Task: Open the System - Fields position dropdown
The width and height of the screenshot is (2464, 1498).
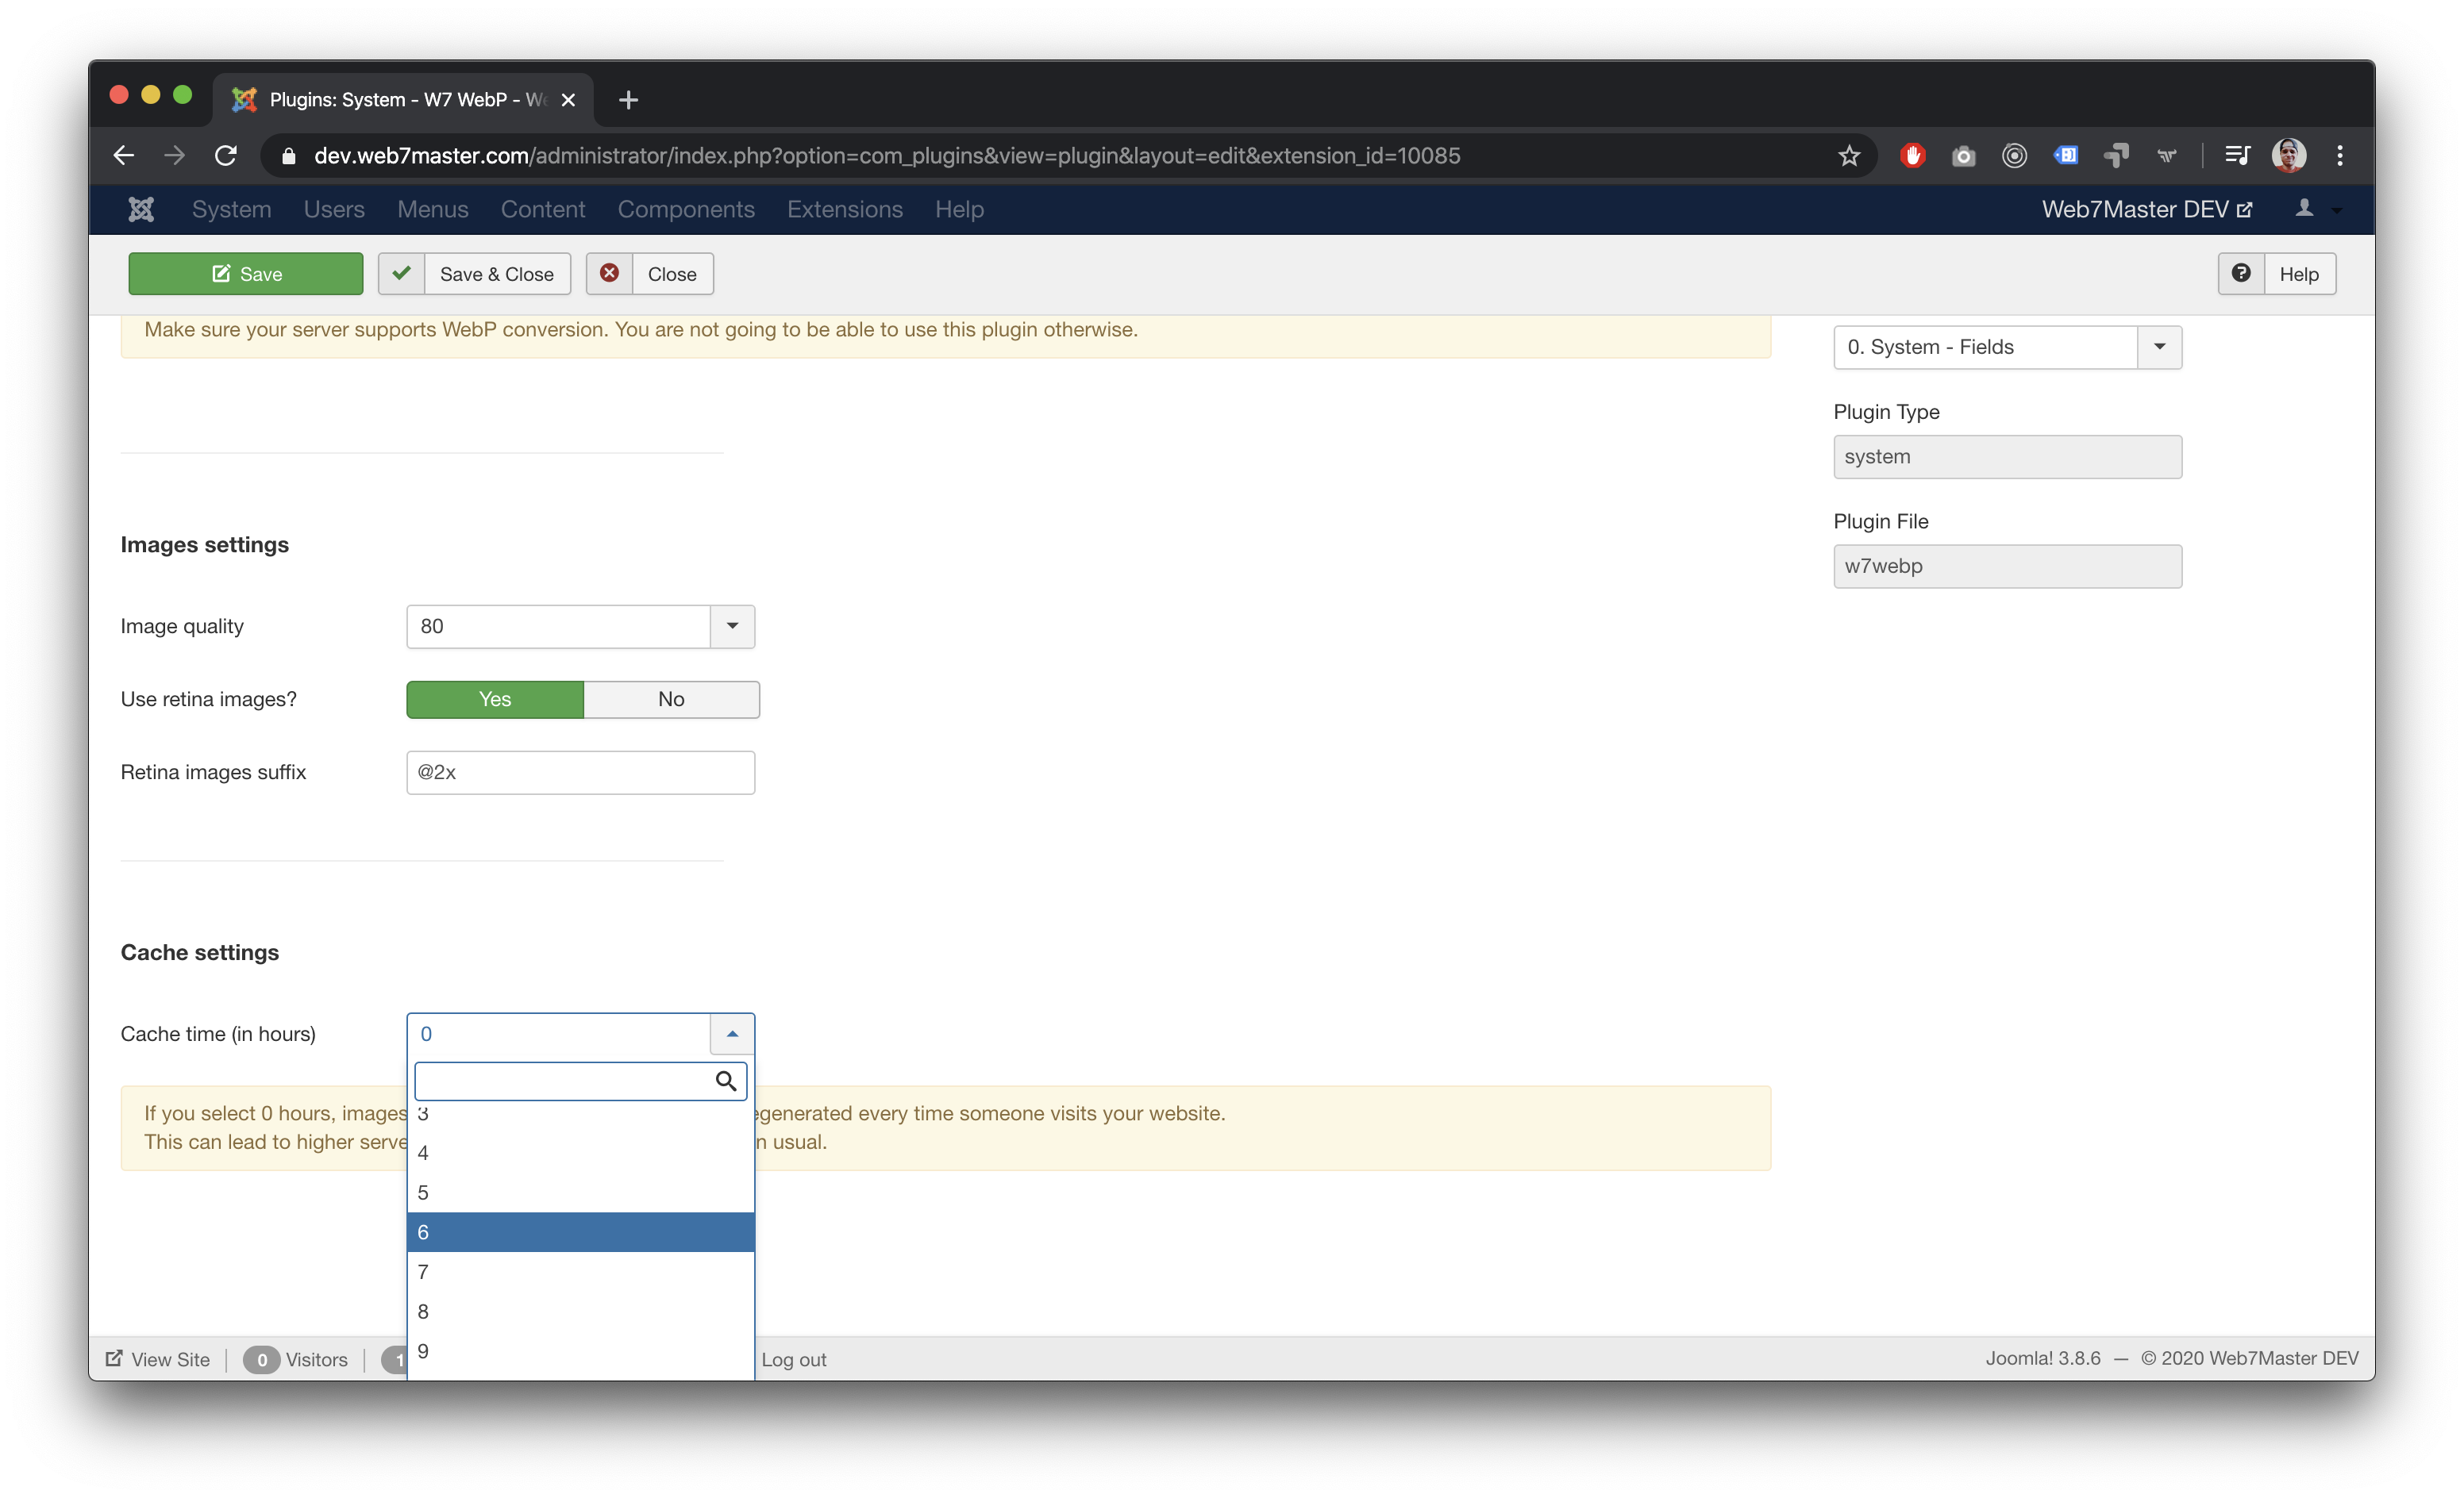Action: [x=2159, y=347]
